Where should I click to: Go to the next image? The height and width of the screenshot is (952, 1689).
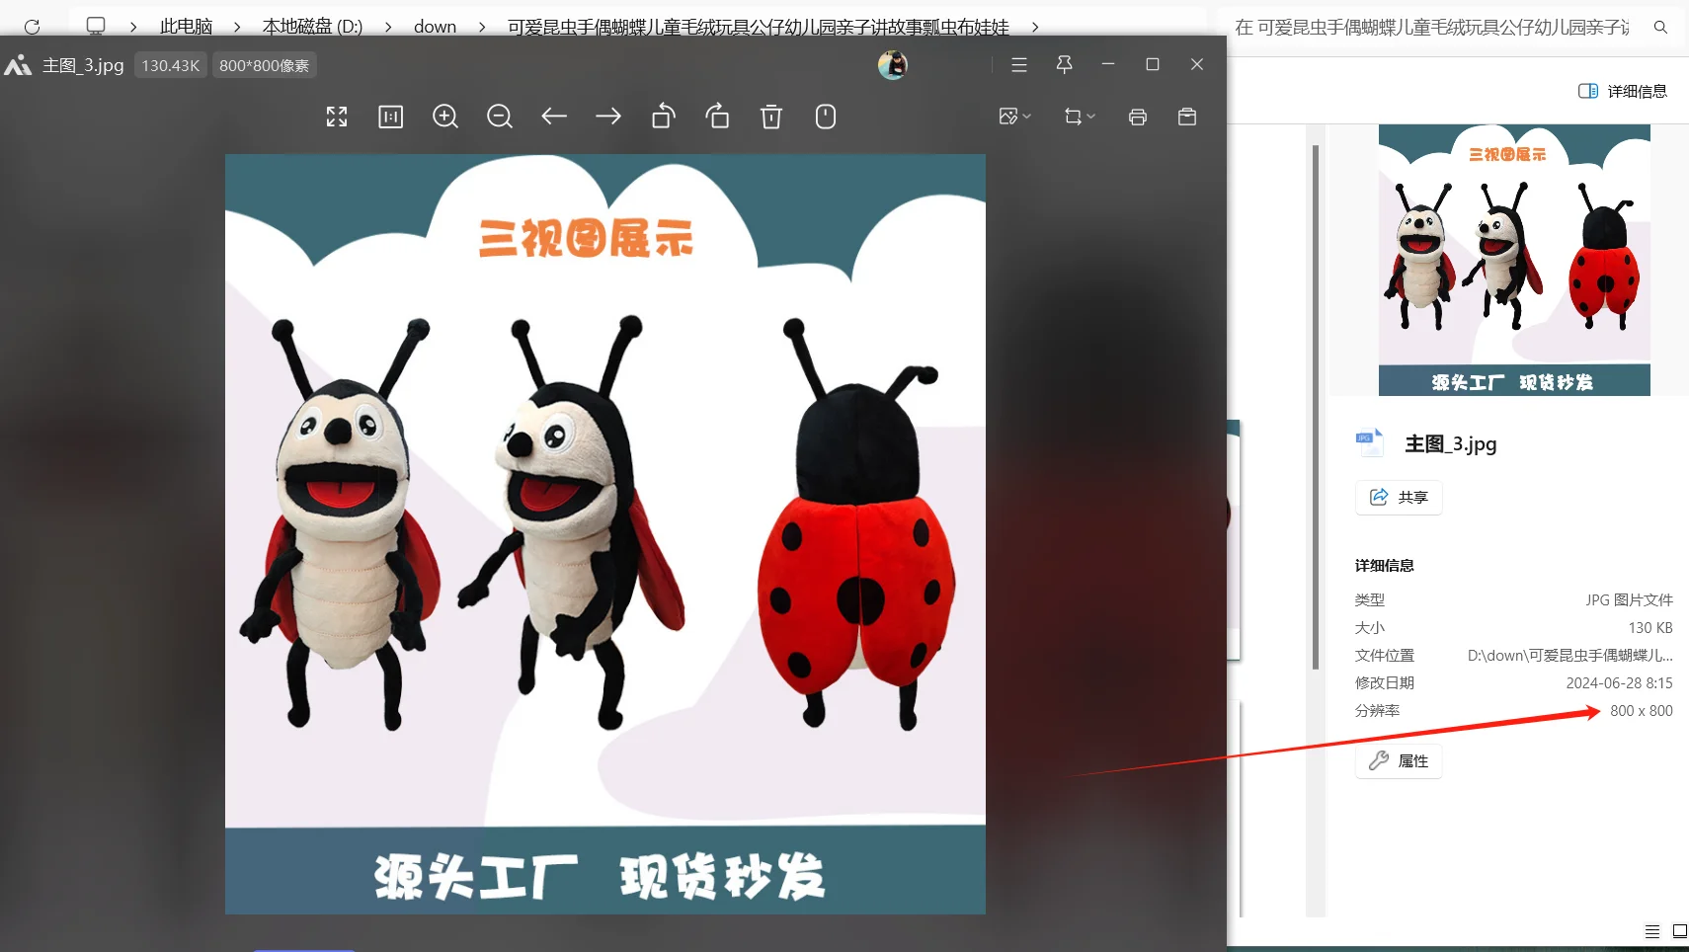pos(607,116)
